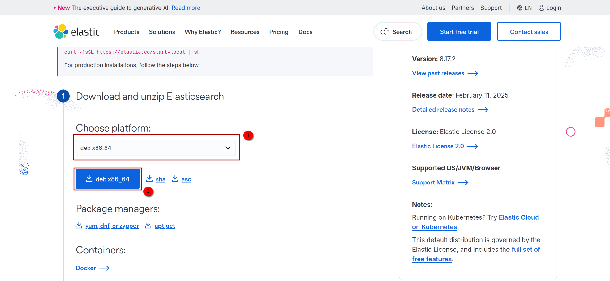Image resolution: width=610 pixels, height=281 pixels.
Task: Click Download and unzip Elasticsearch heading
Action: click(x=150, y=96)
